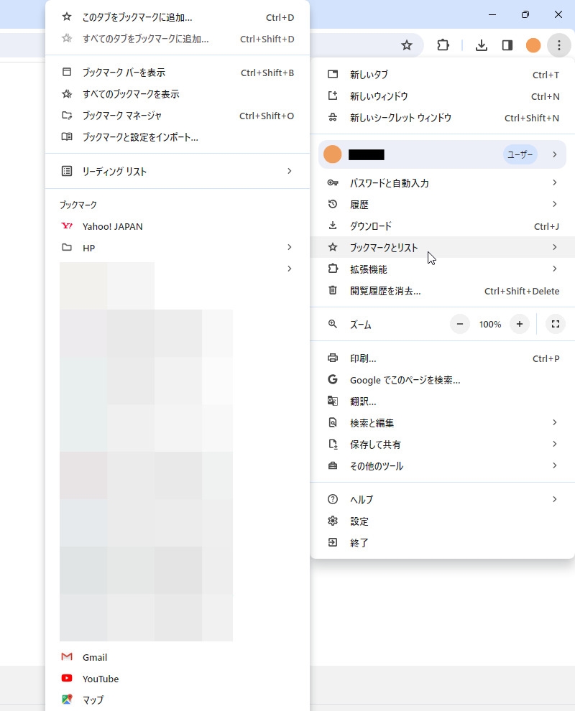
Task: Click the bookmark star icon in address bar
Action: pyautogui.click(x=407, y=46)
